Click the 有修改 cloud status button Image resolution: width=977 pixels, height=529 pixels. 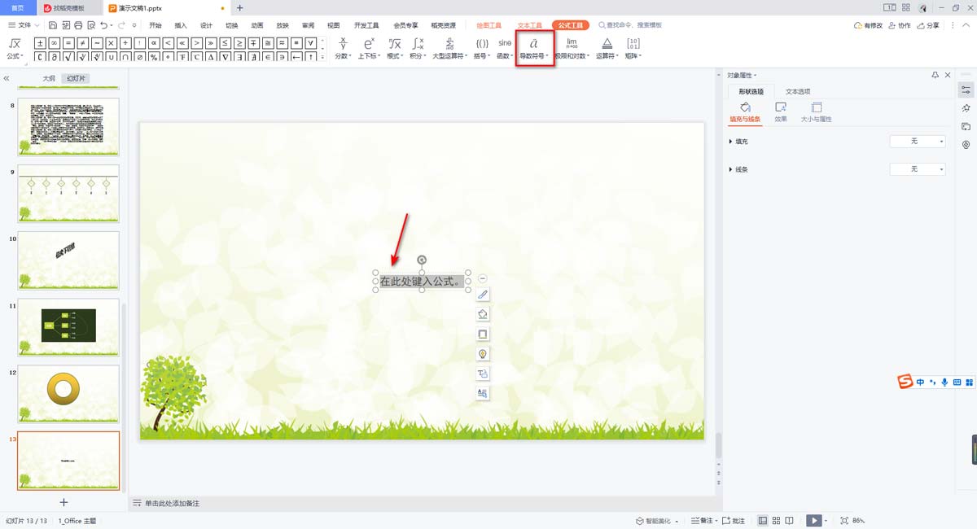point(869,25)
